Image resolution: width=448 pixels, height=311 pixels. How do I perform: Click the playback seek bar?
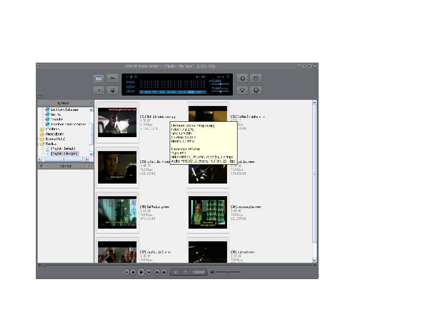tap(177, 265)
